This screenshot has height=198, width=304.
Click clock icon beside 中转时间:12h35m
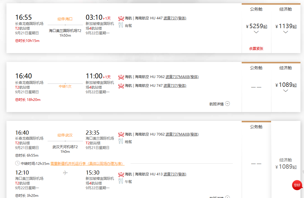click(x=17, y=163)
